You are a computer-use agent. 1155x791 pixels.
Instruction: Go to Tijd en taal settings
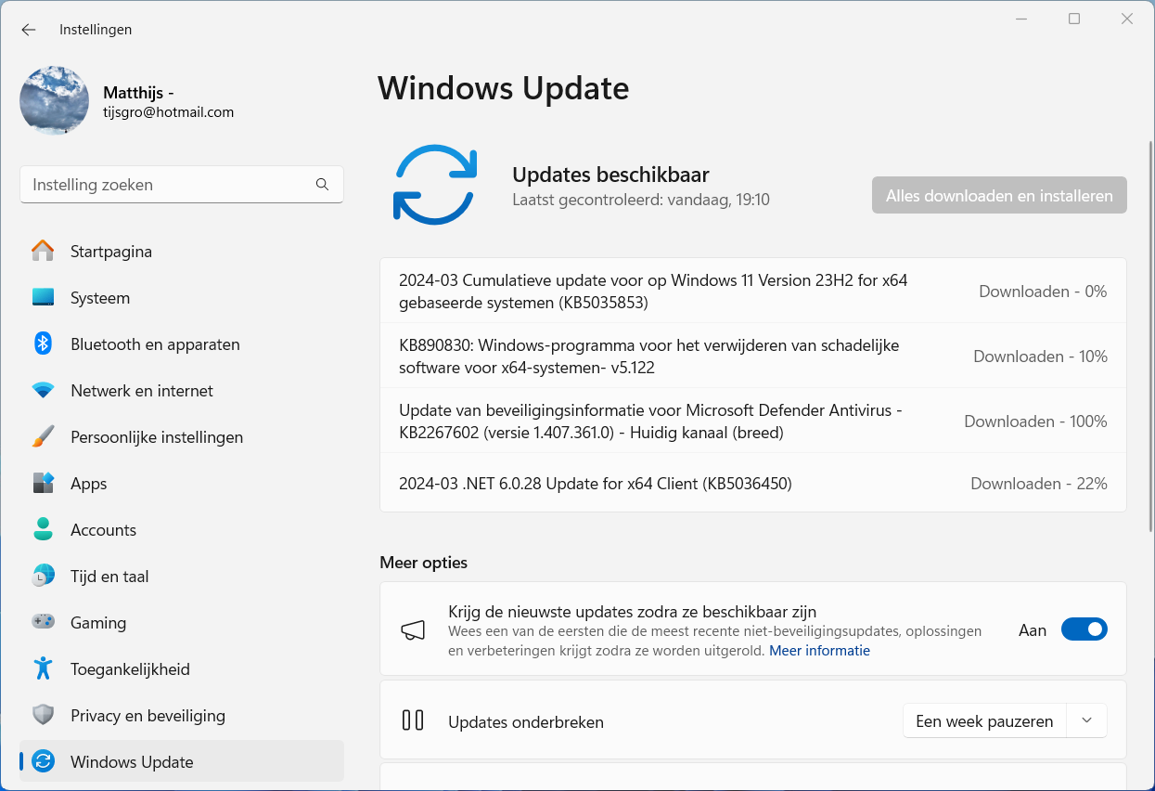tap(109, 577)
